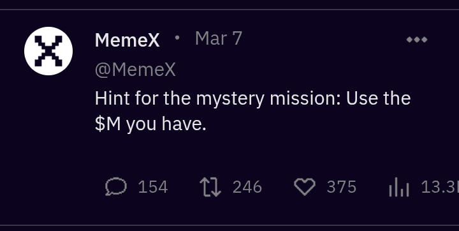Click the 246 reposts count
The height and width of the screenshot is (231, 459).
click(x=247, y=187)
